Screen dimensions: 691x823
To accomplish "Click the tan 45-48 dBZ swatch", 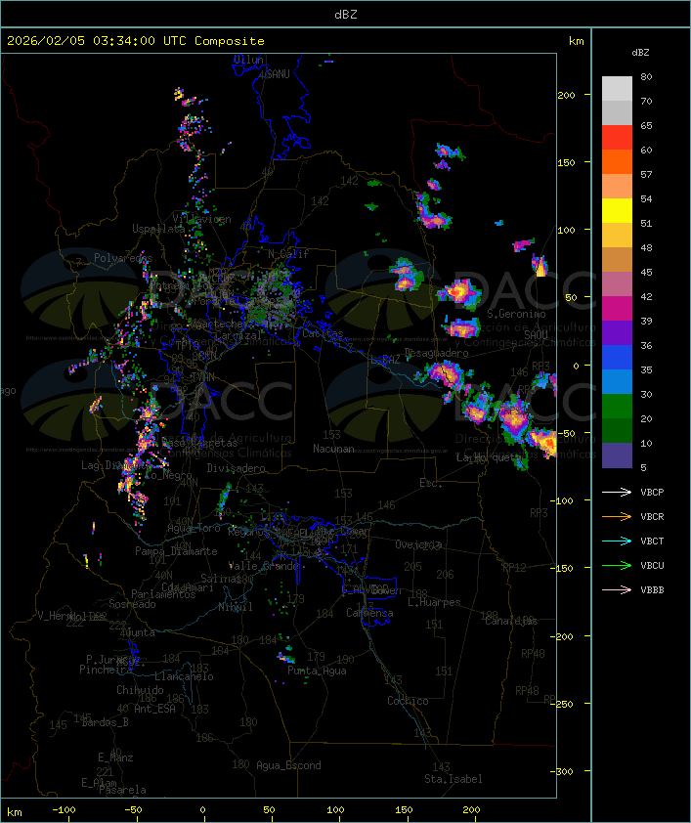I will (617, 259).
